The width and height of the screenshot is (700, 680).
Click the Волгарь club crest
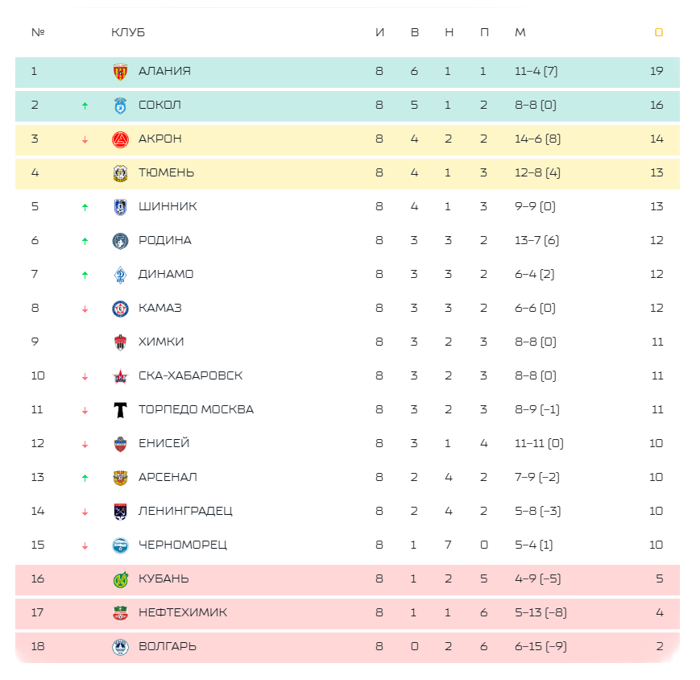[x=120, y=647]
